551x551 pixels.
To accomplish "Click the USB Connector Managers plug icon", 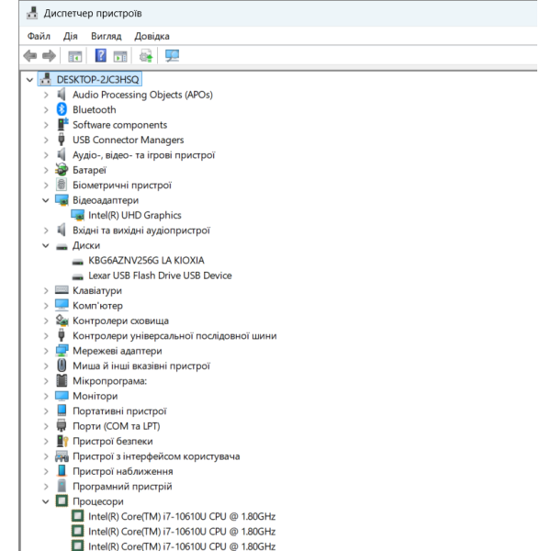I will (62, 140).
